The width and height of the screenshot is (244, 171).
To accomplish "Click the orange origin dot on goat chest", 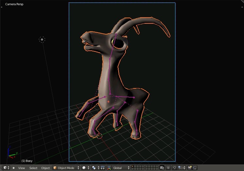I will pyautogui.click(x=108, y=102).
